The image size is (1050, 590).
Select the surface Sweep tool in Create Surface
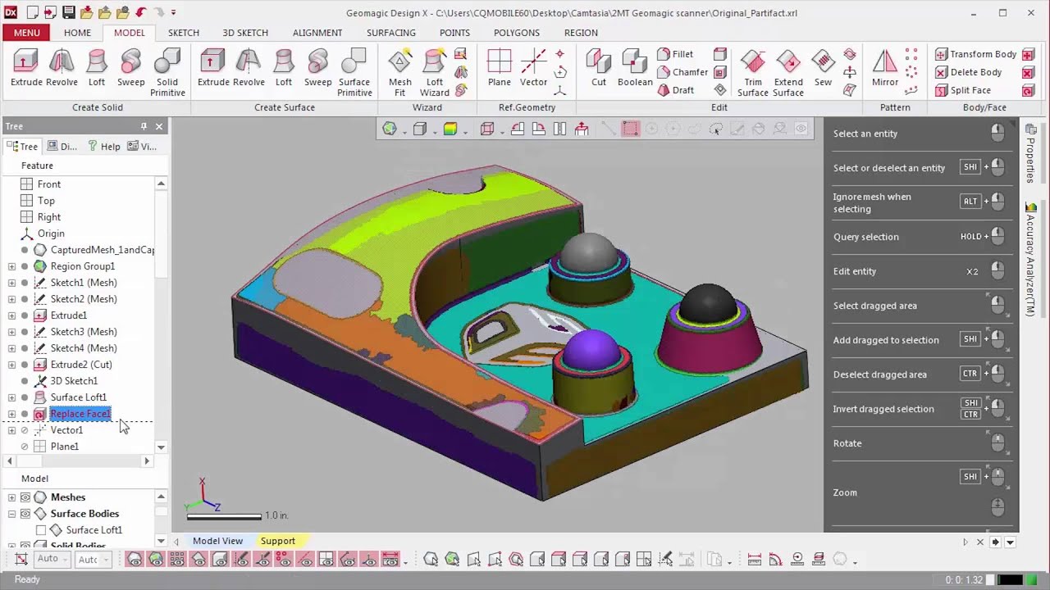point(318,68)
